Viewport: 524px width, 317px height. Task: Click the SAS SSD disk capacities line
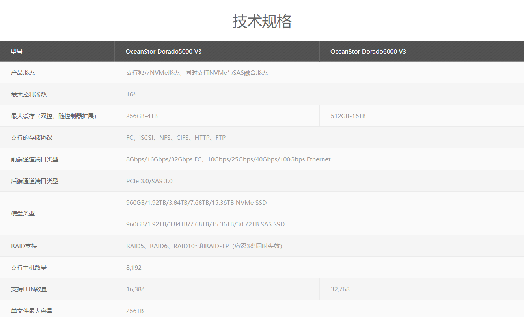coord(205,224)
